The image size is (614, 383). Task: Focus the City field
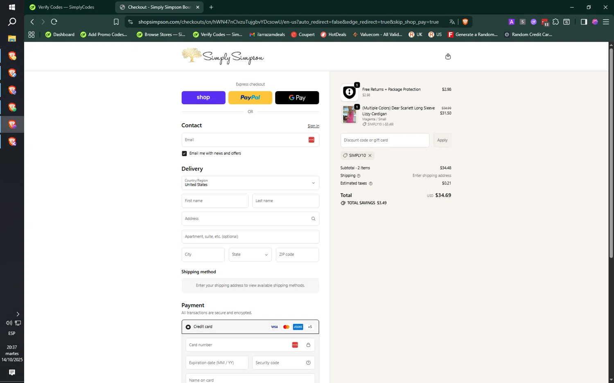pyautogui.click(x=203, y=255)
